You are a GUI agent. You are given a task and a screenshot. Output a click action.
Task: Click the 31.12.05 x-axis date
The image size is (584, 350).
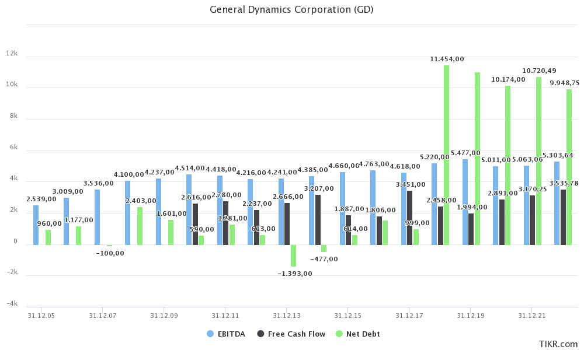click(41, 316)
